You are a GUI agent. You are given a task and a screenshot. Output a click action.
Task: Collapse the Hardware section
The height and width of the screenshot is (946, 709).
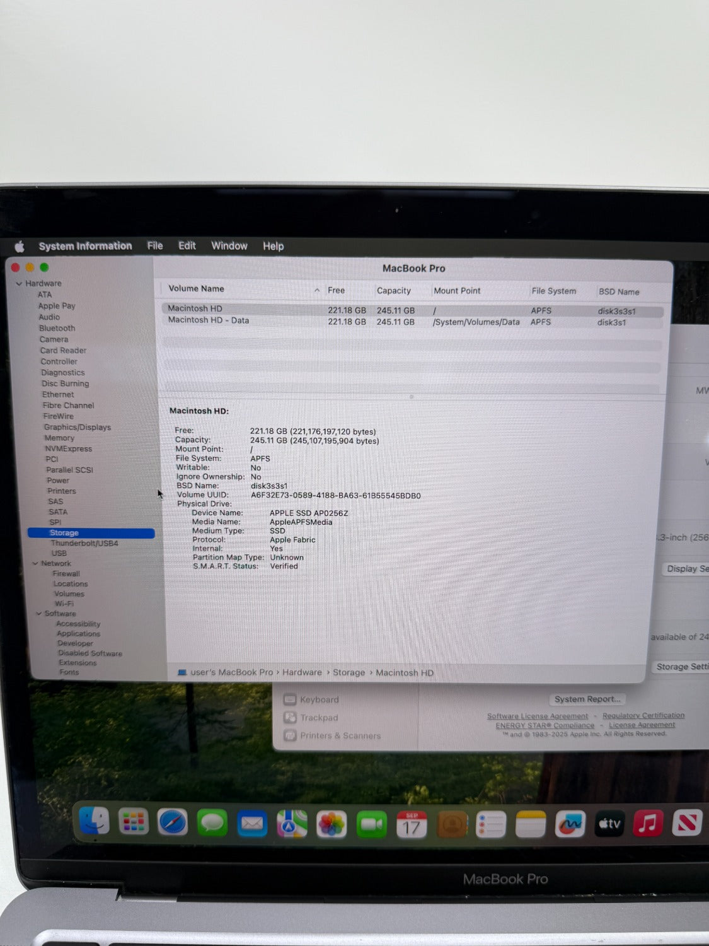click(19, 284)
